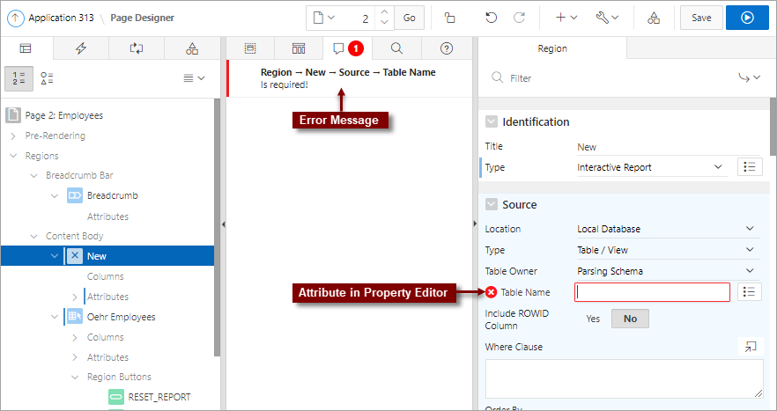Viewport: 777px width, 411px height.
Task: Set Include ROWID Column to Yes
Action: tap(593, 319)
